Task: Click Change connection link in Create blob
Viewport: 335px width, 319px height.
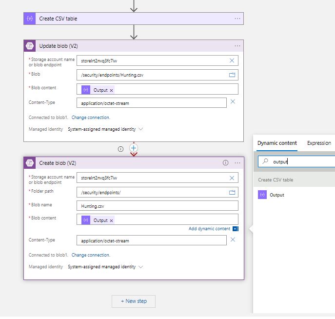Action: click(x=91, y=255)
